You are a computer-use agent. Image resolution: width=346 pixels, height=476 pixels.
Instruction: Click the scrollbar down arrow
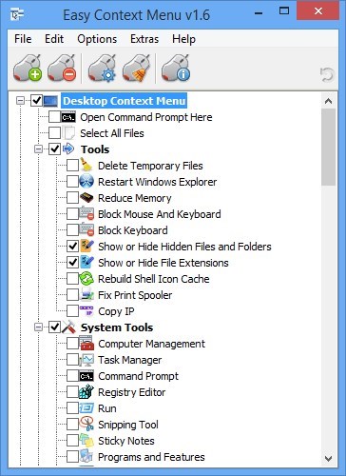coord(329,459)
